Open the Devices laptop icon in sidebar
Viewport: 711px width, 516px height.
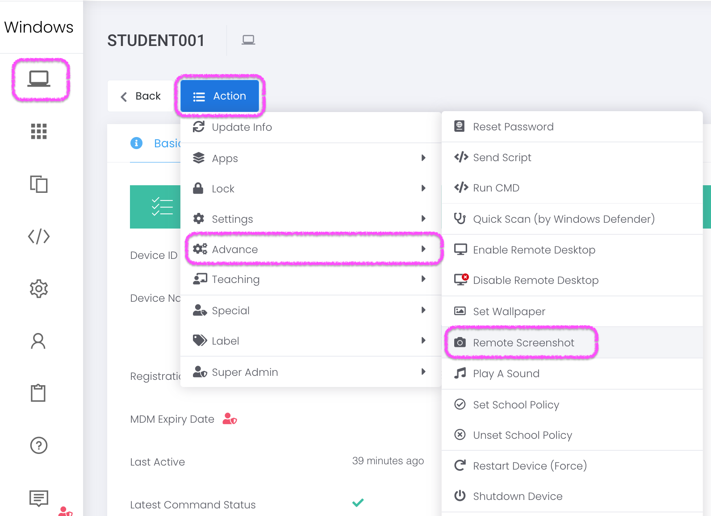tap(39, 79)
